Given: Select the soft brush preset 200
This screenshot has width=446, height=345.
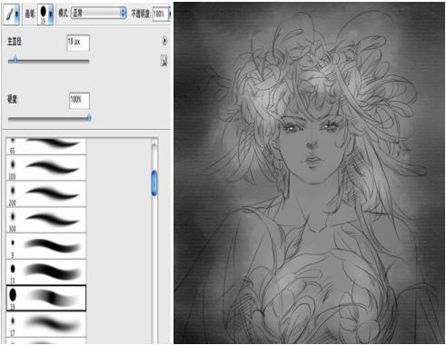Looking at the screenshot, I should coord(46,194).
